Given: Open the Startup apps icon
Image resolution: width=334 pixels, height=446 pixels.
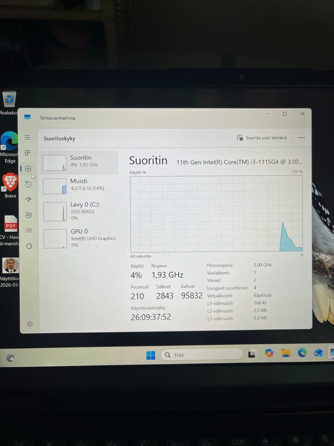Looking at the screenshot, I should coord(29,199).
